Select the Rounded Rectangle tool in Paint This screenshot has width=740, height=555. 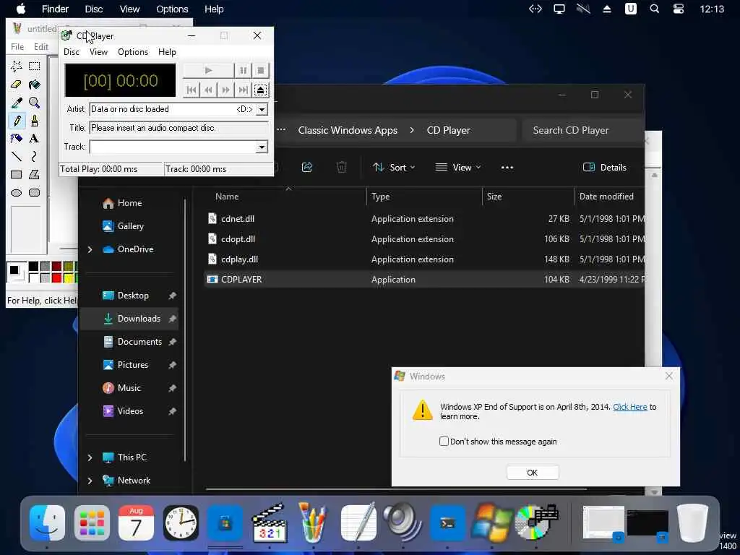[34, 192]
